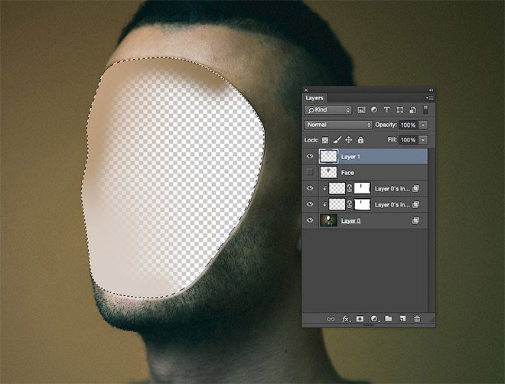505x384 pixels.
Task: Select the Layers tab
Action: coord(314,98)
